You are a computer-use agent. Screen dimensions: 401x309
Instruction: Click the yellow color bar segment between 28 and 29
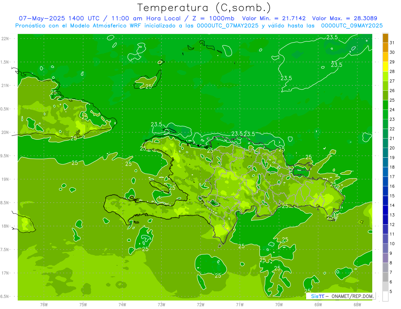tap(385, 67)
